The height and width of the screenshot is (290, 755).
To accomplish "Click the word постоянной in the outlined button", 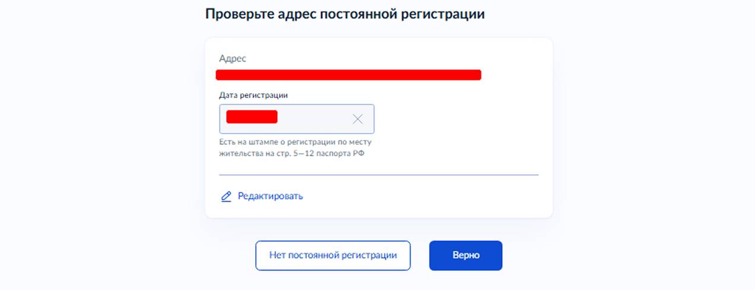I will click(314, 256).
